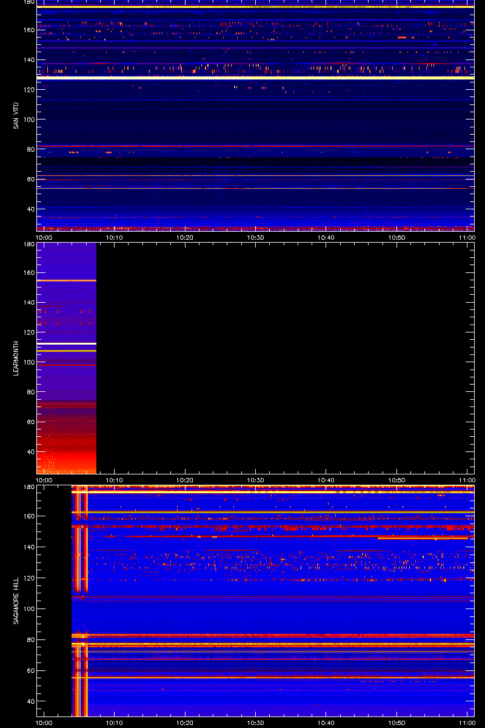Pick 120 on Sagamore Hill frequency axis

tap(28, 578)
